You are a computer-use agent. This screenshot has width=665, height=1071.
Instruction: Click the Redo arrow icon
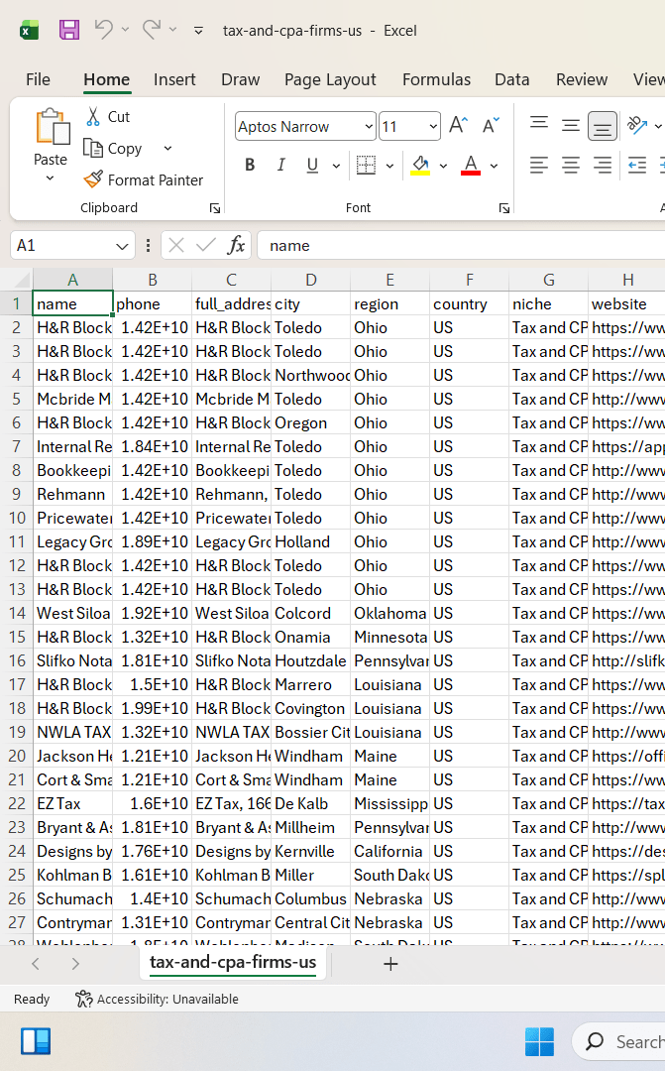pyautogui.click(x=152, y=30)
